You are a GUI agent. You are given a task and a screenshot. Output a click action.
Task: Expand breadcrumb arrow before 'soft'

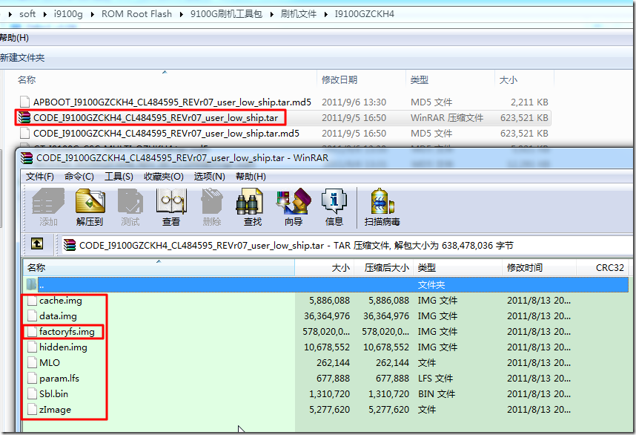(x=10, y=14)
